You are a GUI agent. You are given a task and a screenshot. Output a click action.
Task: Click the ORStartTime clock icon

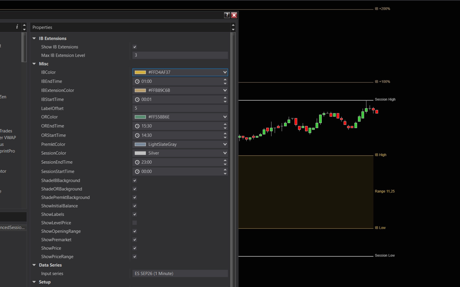pos(137,135)
